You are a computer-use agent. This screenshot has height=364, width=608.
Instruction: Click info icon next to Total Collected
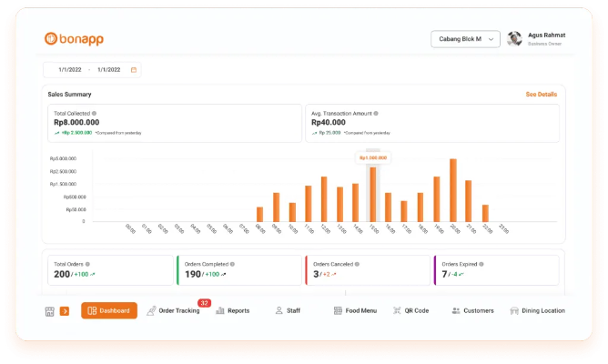pos(94,114)
